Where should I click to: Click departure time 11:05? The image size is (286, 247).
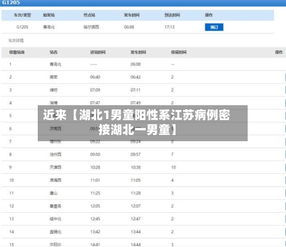(136, 180)
